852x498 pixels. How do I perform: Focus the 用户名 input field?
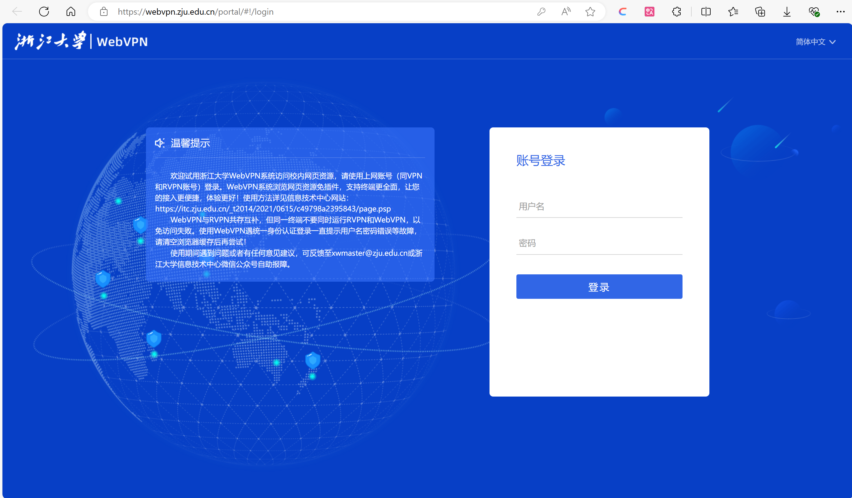pos(599,206)
